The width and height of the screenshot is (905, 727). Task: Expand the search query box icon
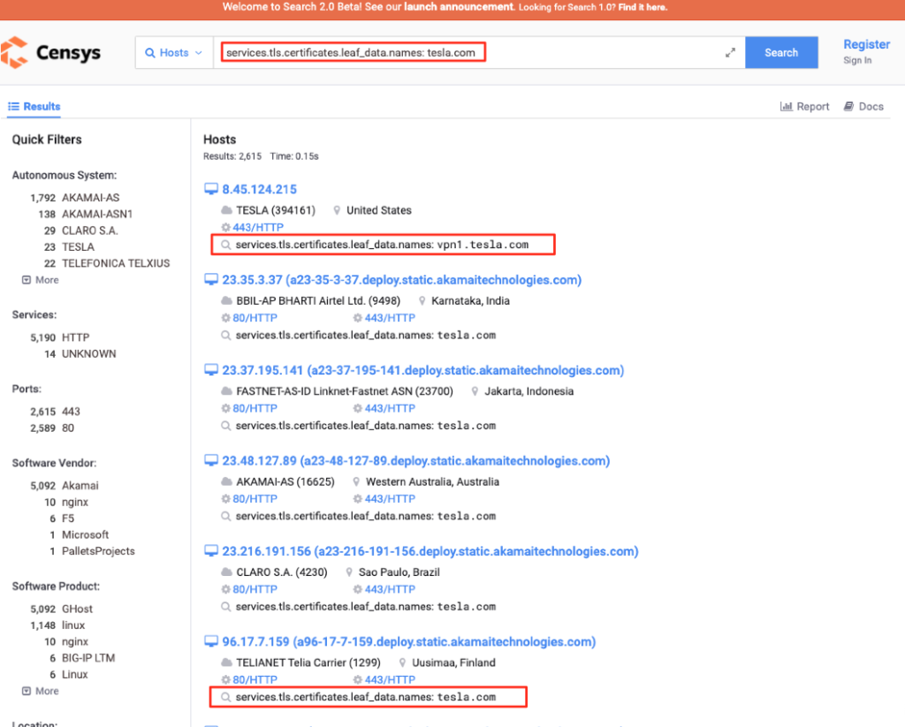pos(730,52)
